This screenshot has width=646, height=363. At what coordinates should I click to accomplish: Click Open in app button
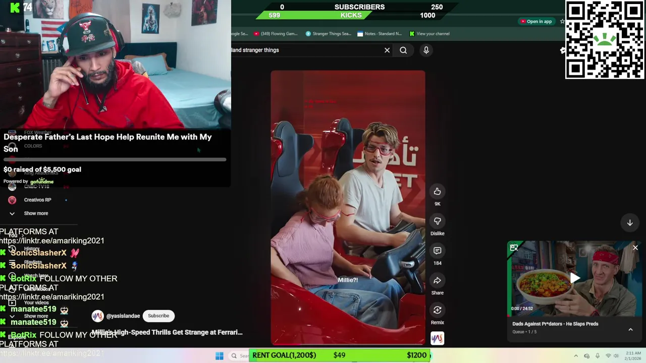coord(536,21)
